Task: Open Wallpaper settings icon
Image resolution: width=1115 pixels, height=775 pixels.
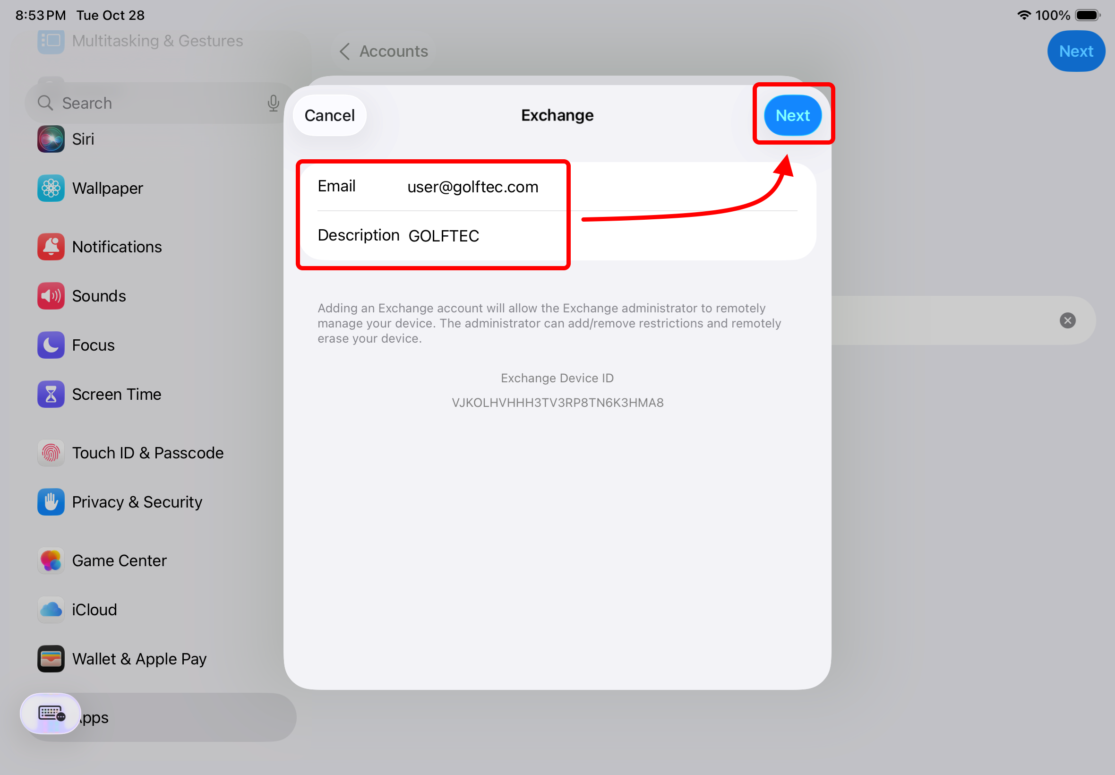Action: pos(51,188)
